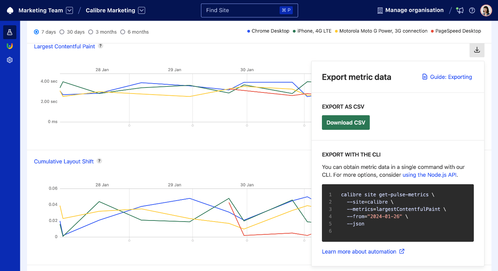
Task: Select the colorful browser icon in the sidebar
Action: point(10,46)
